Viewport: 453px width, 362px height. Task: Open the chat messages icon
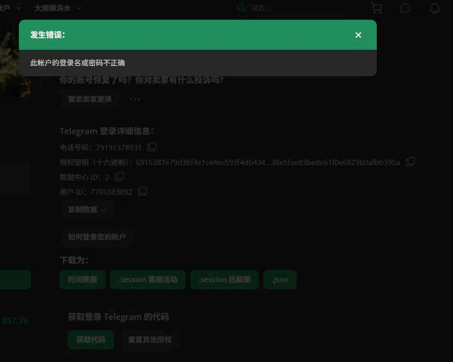[405, 8]
